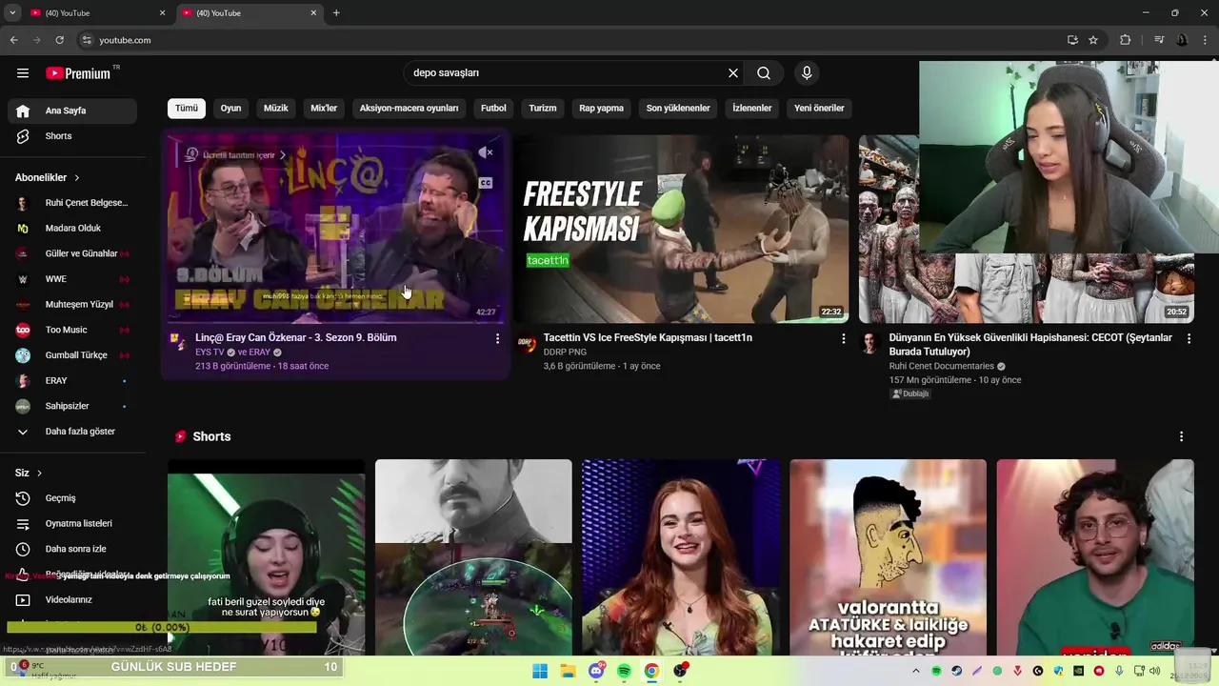Select the Oyun filter chip
The image size is (1219, 686).
pos(231,109)
